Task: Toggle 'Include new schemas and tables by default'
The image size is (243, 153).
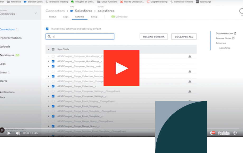Action: pos(47,29)
